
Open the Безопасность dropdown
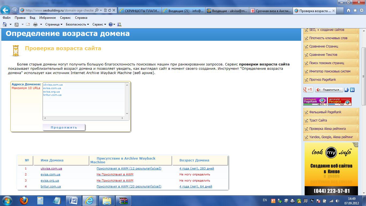click(x=76, y=24)
